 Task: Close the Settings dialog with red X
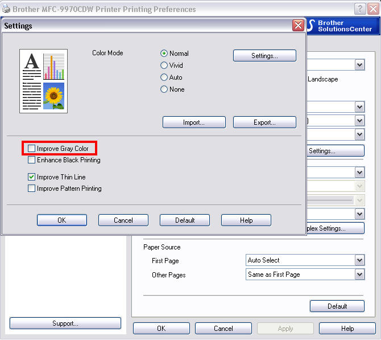tap(297, 26)
